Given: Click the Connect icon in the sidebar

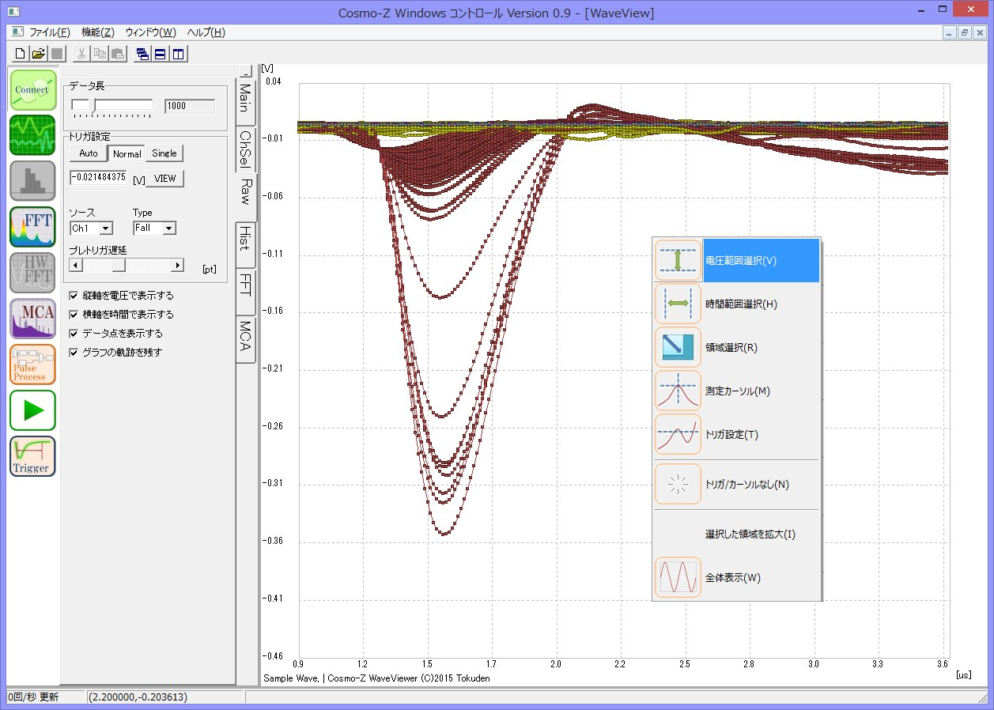Looking at the screenshot, I should click(32, 90).
